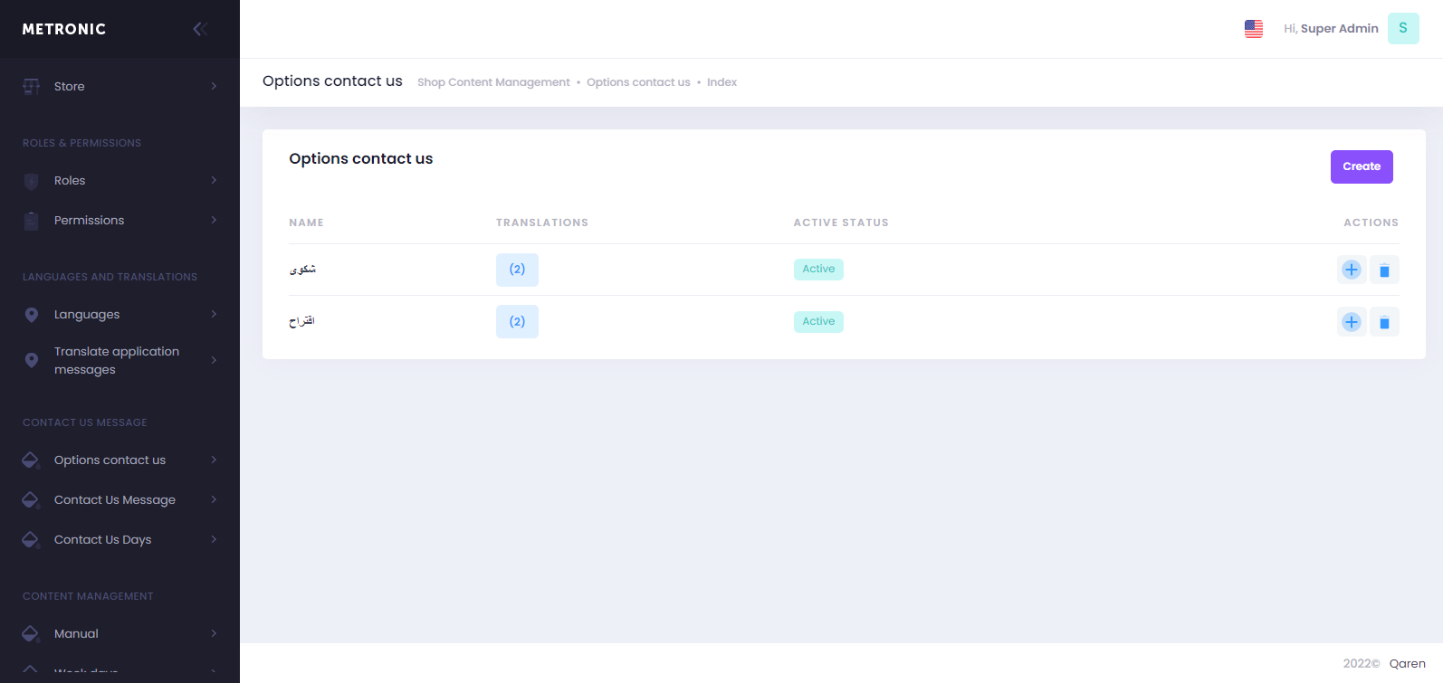The width and height of the screenshot is (1443, 683).
Task: Click the Create button
Action: [1361, 166]
